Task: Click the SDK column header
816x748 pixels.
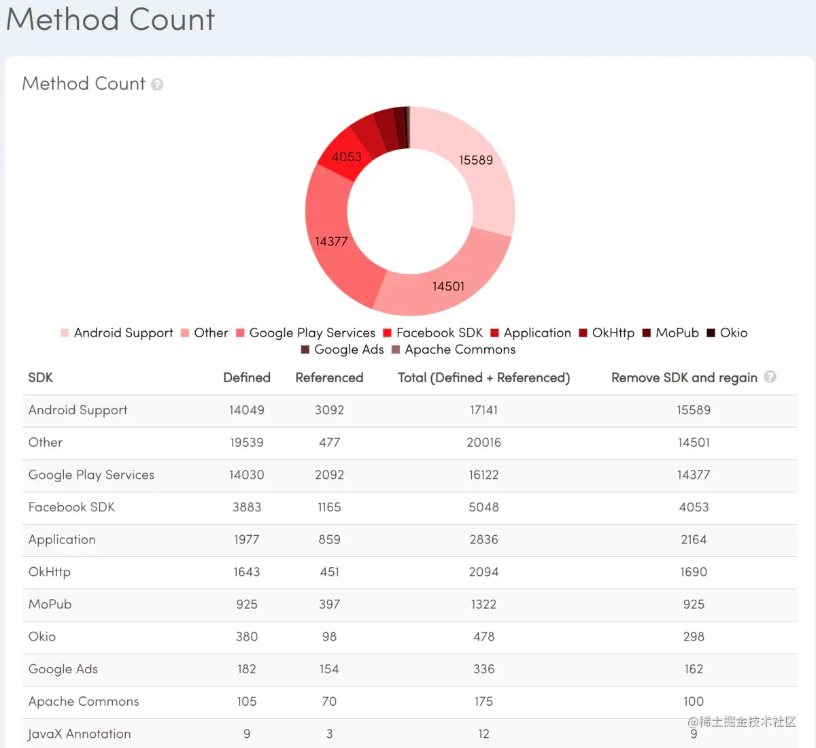Action: click(x=41, y=378)
